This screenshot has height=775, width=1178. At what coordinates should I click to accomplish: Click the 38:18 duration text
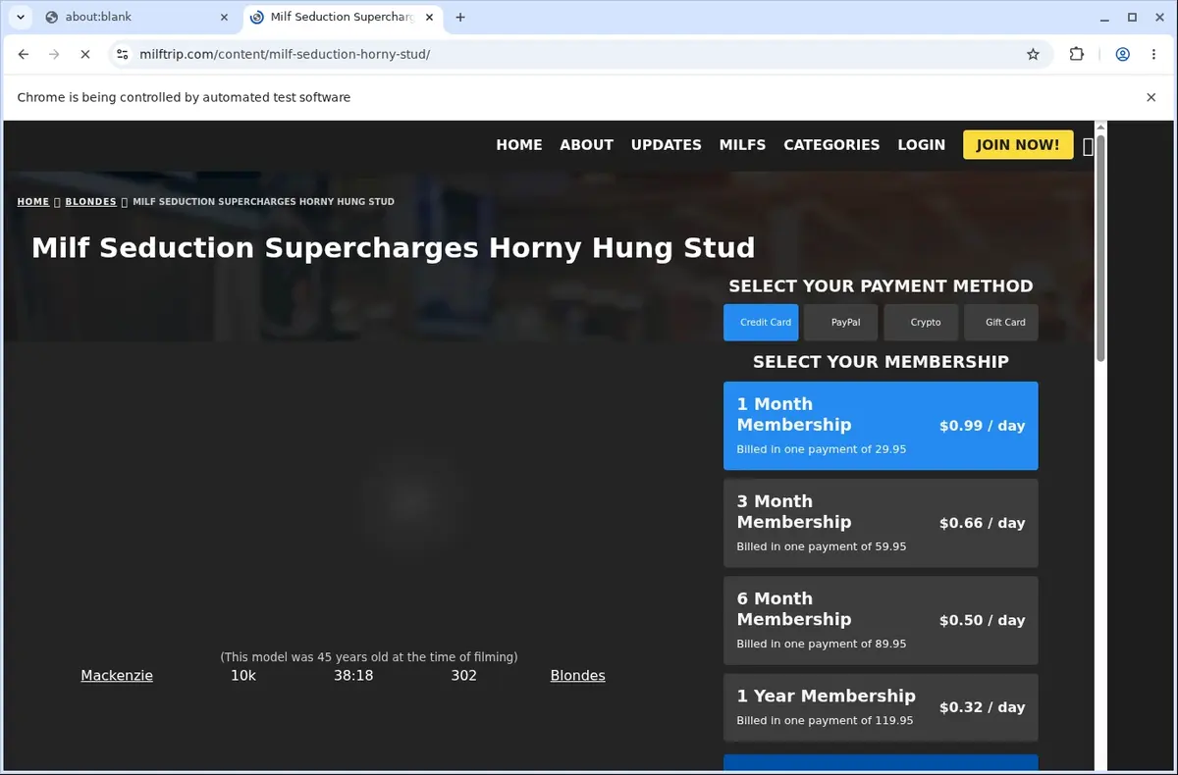[x=353, y=675]
